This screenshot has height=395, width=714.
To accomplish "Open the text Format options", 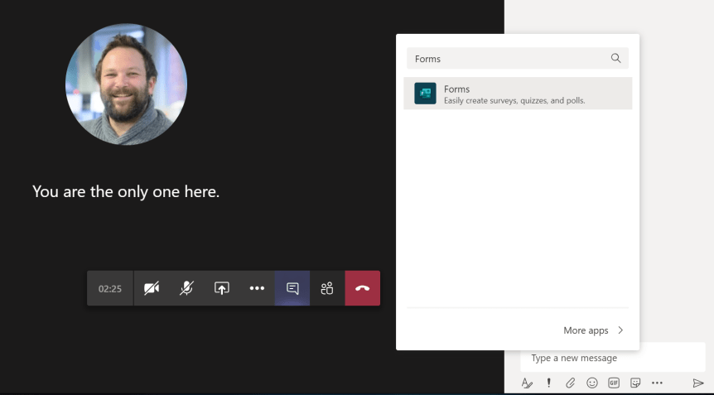I will (x=527, y=383).
